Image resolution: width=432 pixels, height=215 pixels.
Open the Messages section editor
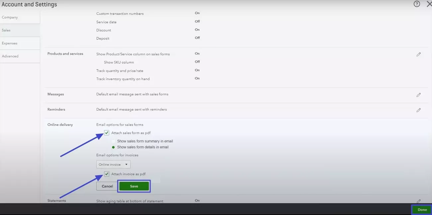(x=418, y=95)
